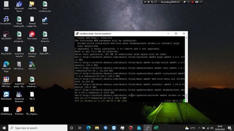Open expensive query text file icon
The width and height of the screenshot is (234, 131).
19,82
